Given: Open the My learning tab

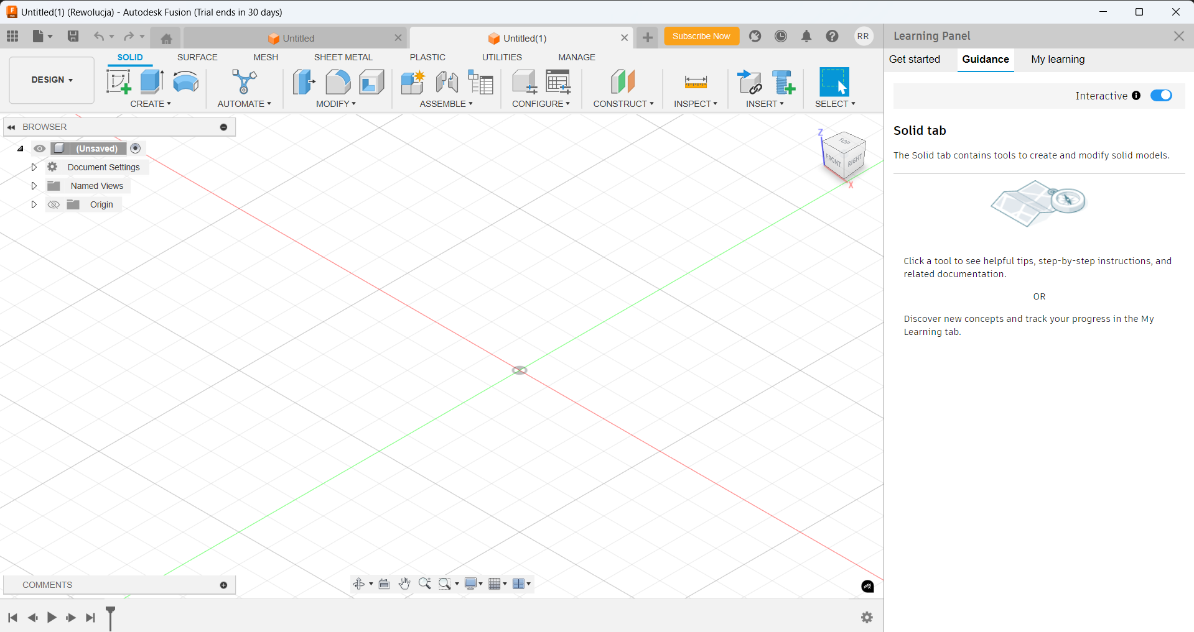Looking at the screenshot, I should [x=1057, y=60].
